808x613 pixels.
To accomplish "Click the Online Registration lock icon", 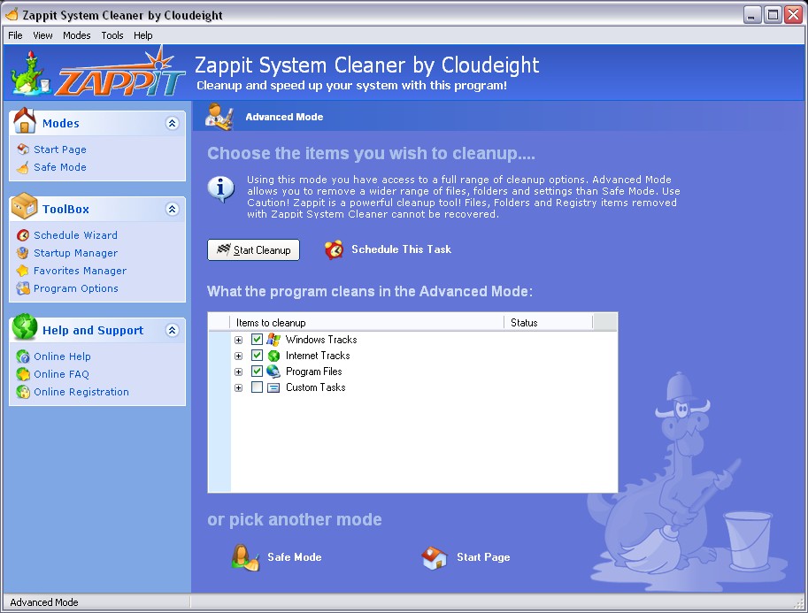I will coord(23,392).
